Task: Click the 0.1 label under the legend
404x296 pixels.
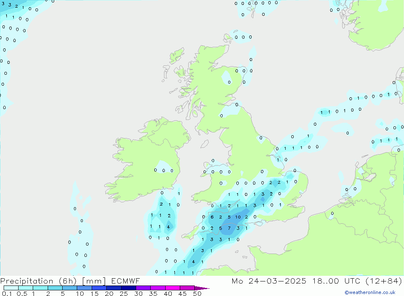Action: [7, 294]
